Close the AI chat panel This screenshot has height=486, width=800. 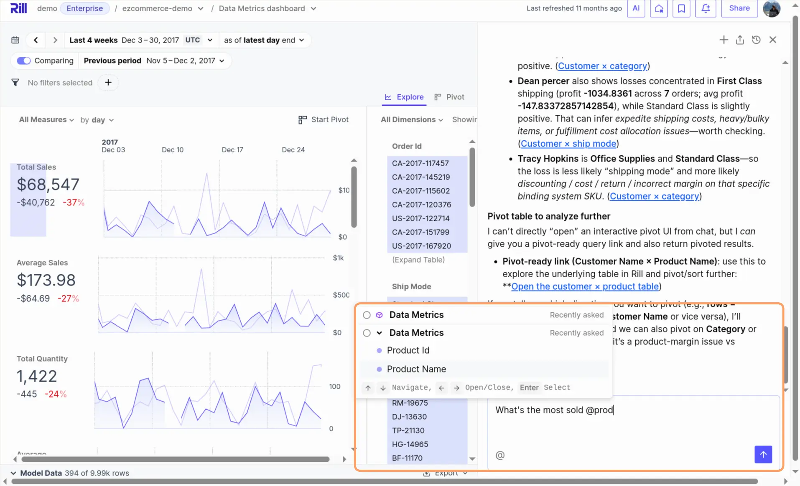[773, 40]
